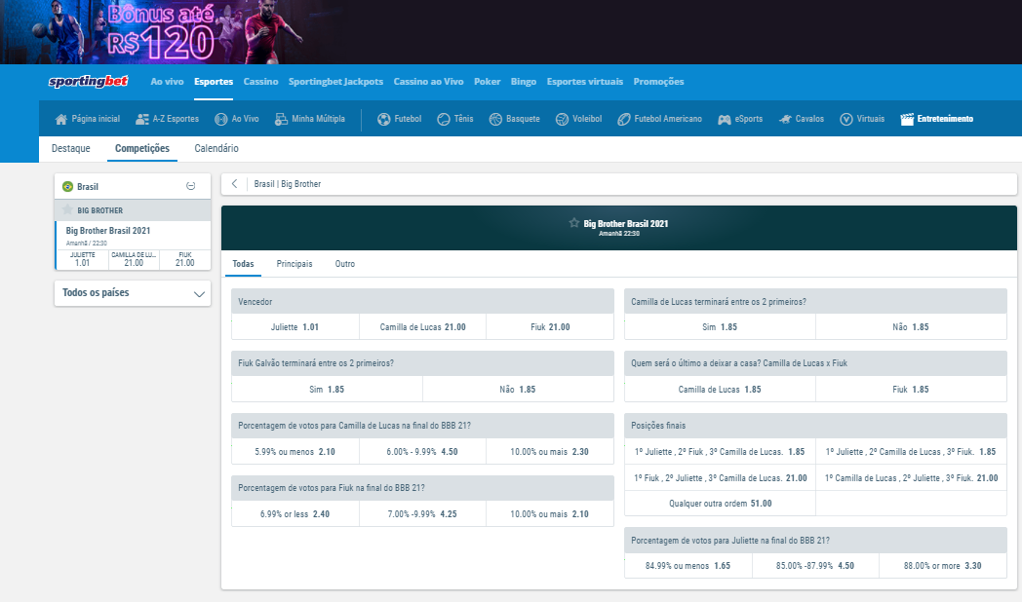
Task: Switch to Calendário tab
Action: click(x=216, y=148)
